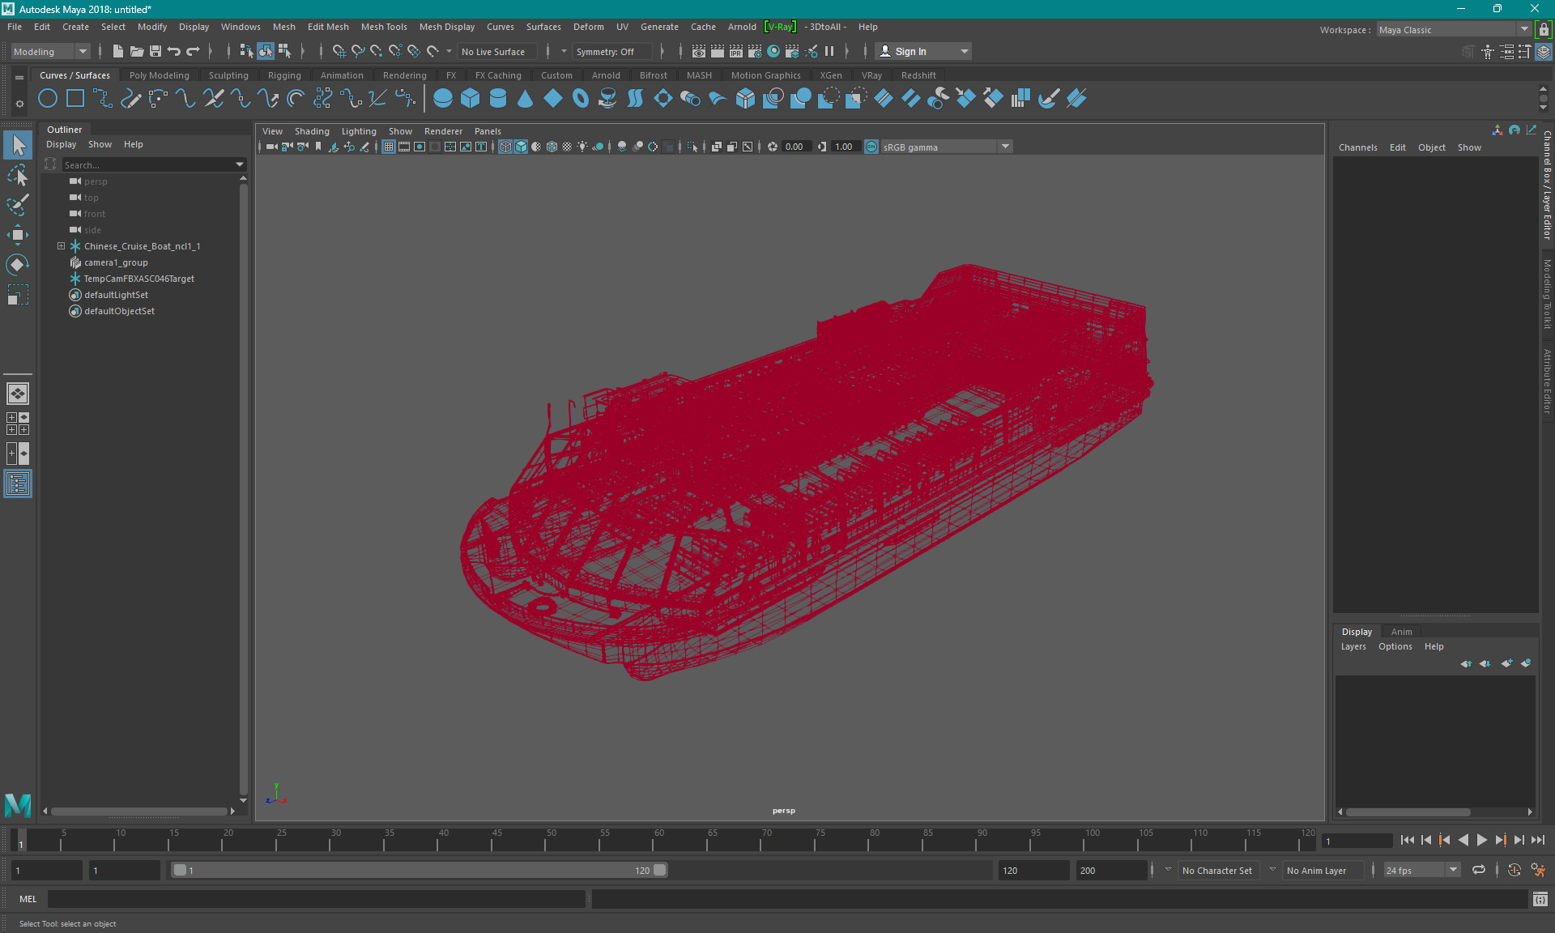Activate the Paint Selection tool
1555x933 pixels.
click(18, 205)
